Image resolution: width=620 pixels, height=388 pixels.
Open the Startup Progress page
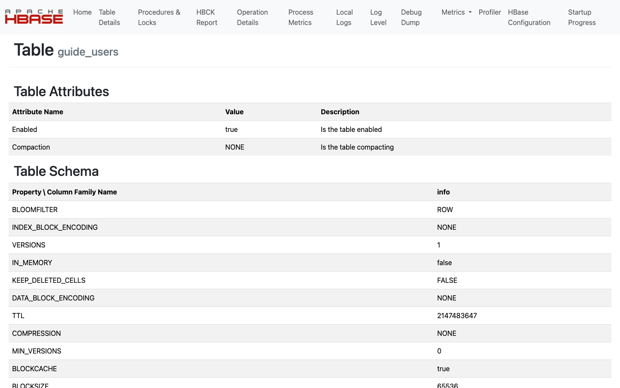click(582, 17)
